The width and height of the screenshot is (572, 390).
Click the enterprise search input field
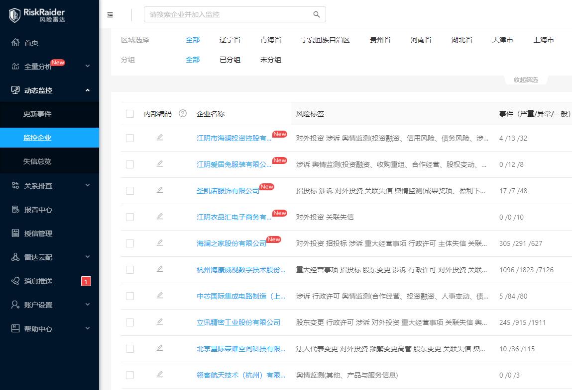(x=229, y=14)
